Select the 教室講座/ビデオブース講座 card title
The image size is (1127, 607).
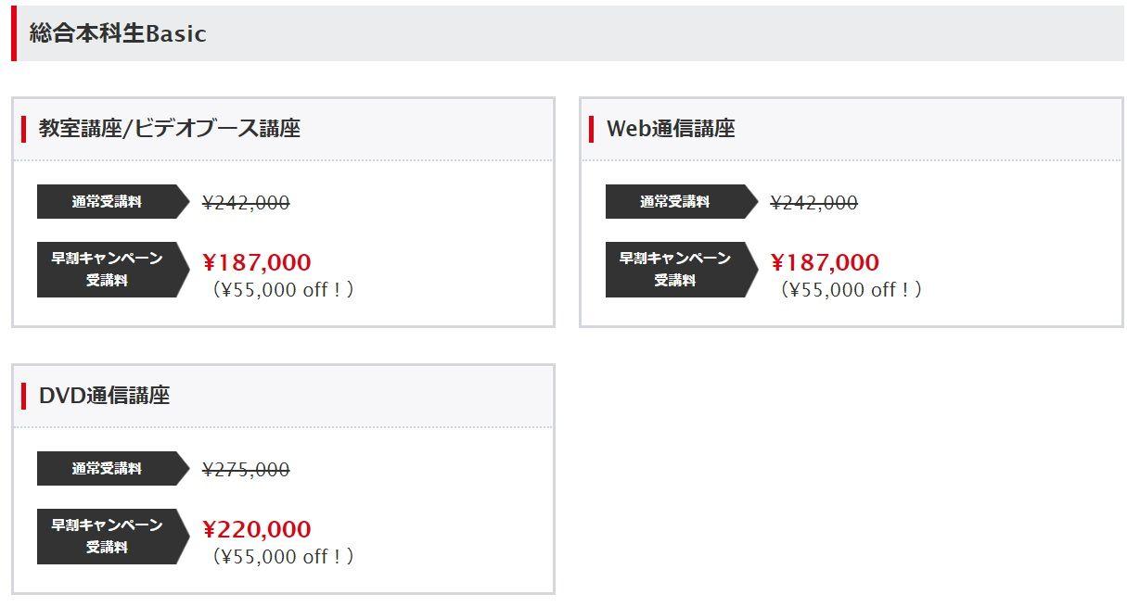coord(169,129)
